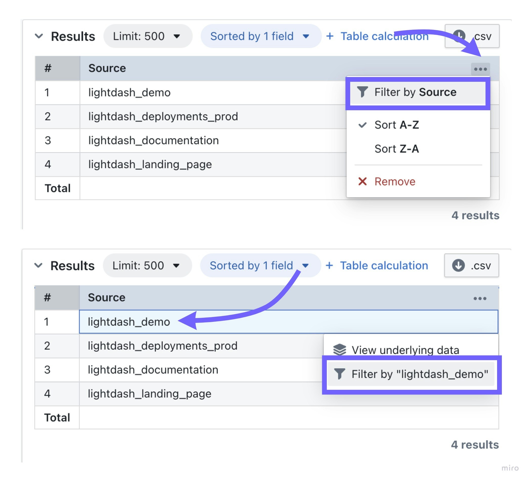The width and height of the screenshot is (531, 483).
Task: Click lightdash_documentation cell in top table
Action: click(153, 140)
